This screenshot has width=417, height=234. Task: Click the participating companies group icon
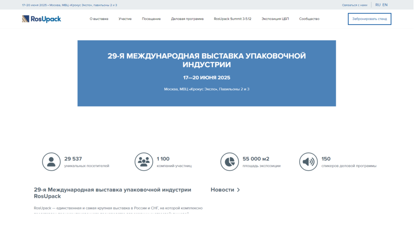coord(144,162)
